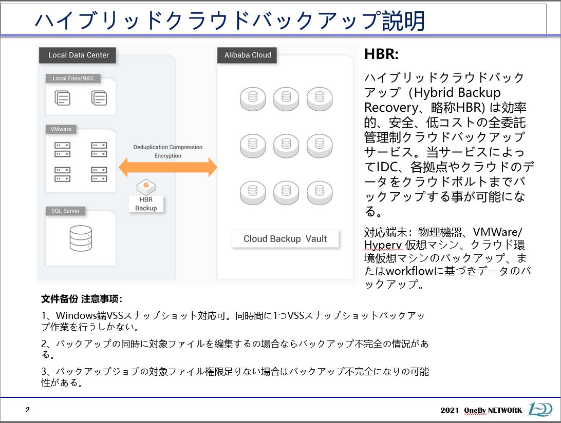Screen dimensions: 561x423
Task: Select the "2021 OneBy NETWORK" footer text
Action: (x=481, y=410)
